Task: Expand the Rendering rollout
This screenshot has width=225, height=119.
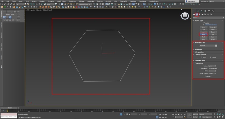Action: (198, 49)
